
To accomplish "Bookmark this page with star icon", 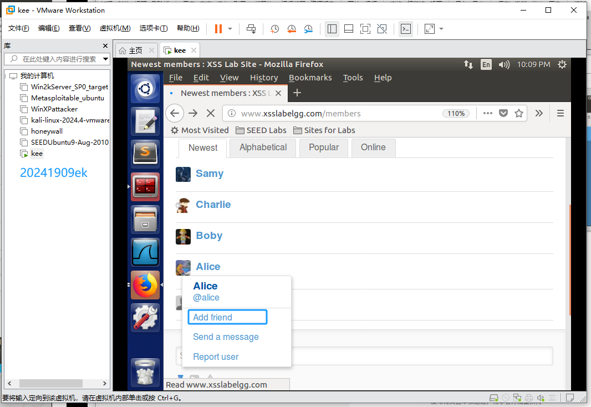I will coord(519,113).
